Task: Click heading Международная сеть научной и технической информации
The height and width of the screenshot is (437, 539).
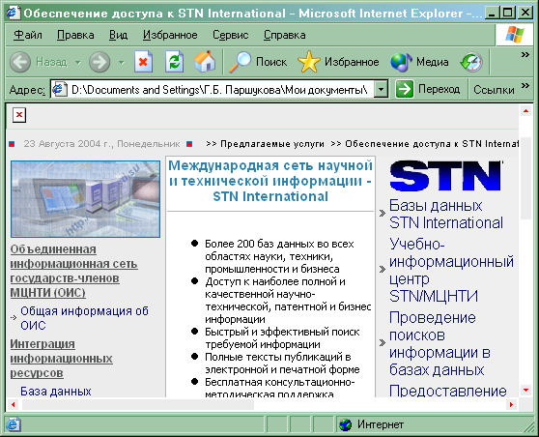Action: click(270, 181)
